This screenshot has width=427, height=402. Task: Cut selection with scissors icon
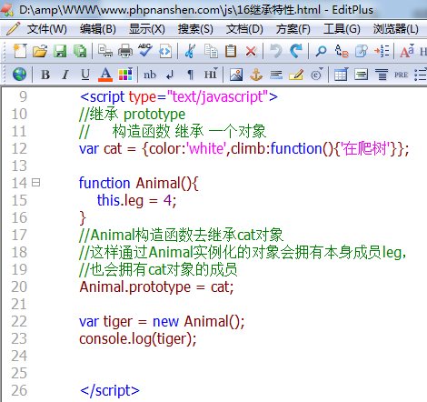point(190,51)
